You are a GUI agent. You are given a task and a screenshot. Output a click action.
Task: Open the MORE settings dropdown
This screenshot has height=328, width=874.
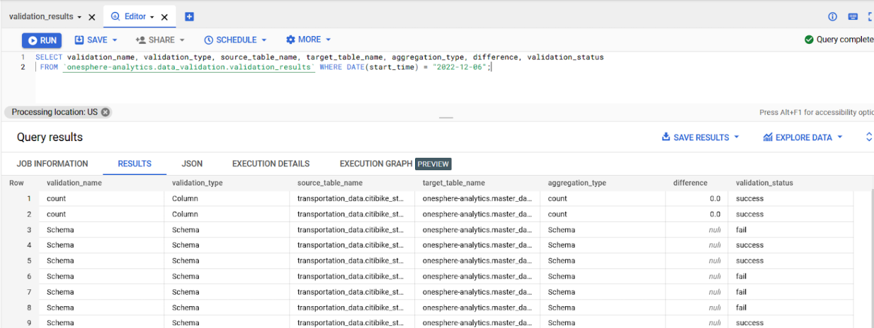(x=308, y=40)
